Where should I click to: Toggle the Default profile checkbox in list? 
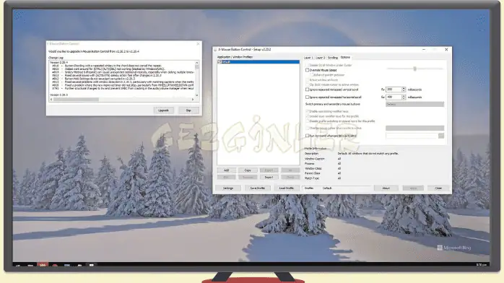[x=220, y=61]
